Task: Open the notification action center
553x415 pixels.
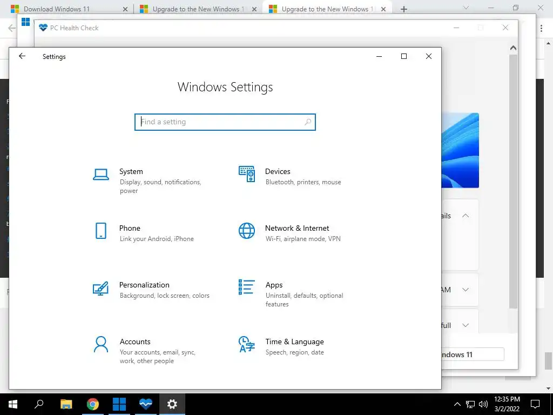Action: (x=535, y=404)
